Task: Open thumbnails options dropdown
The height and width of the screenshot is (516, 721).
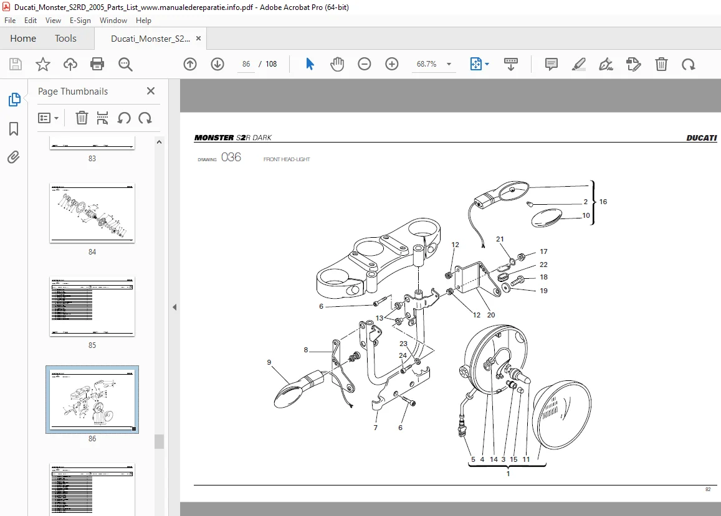Action: 48,118
